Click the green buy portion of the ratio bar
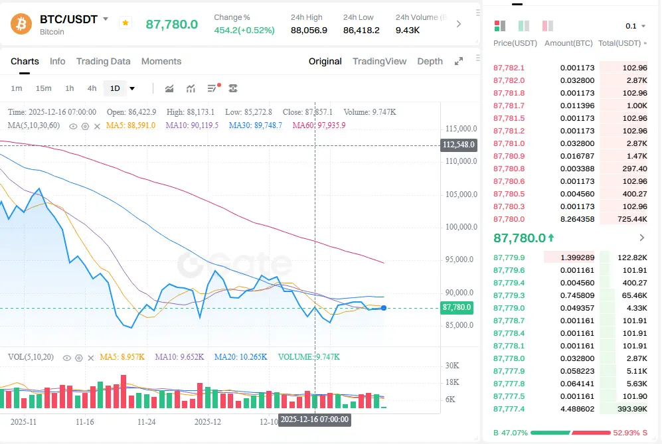Screen dimensions: 662x444 (x=550, y=433)
